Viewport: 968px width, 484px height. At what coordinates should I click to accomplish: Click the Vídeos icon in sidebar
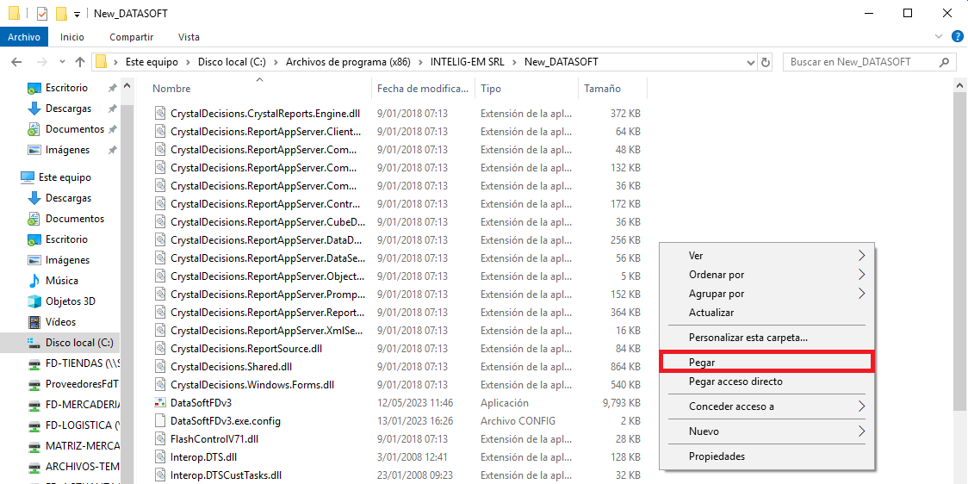34,321
